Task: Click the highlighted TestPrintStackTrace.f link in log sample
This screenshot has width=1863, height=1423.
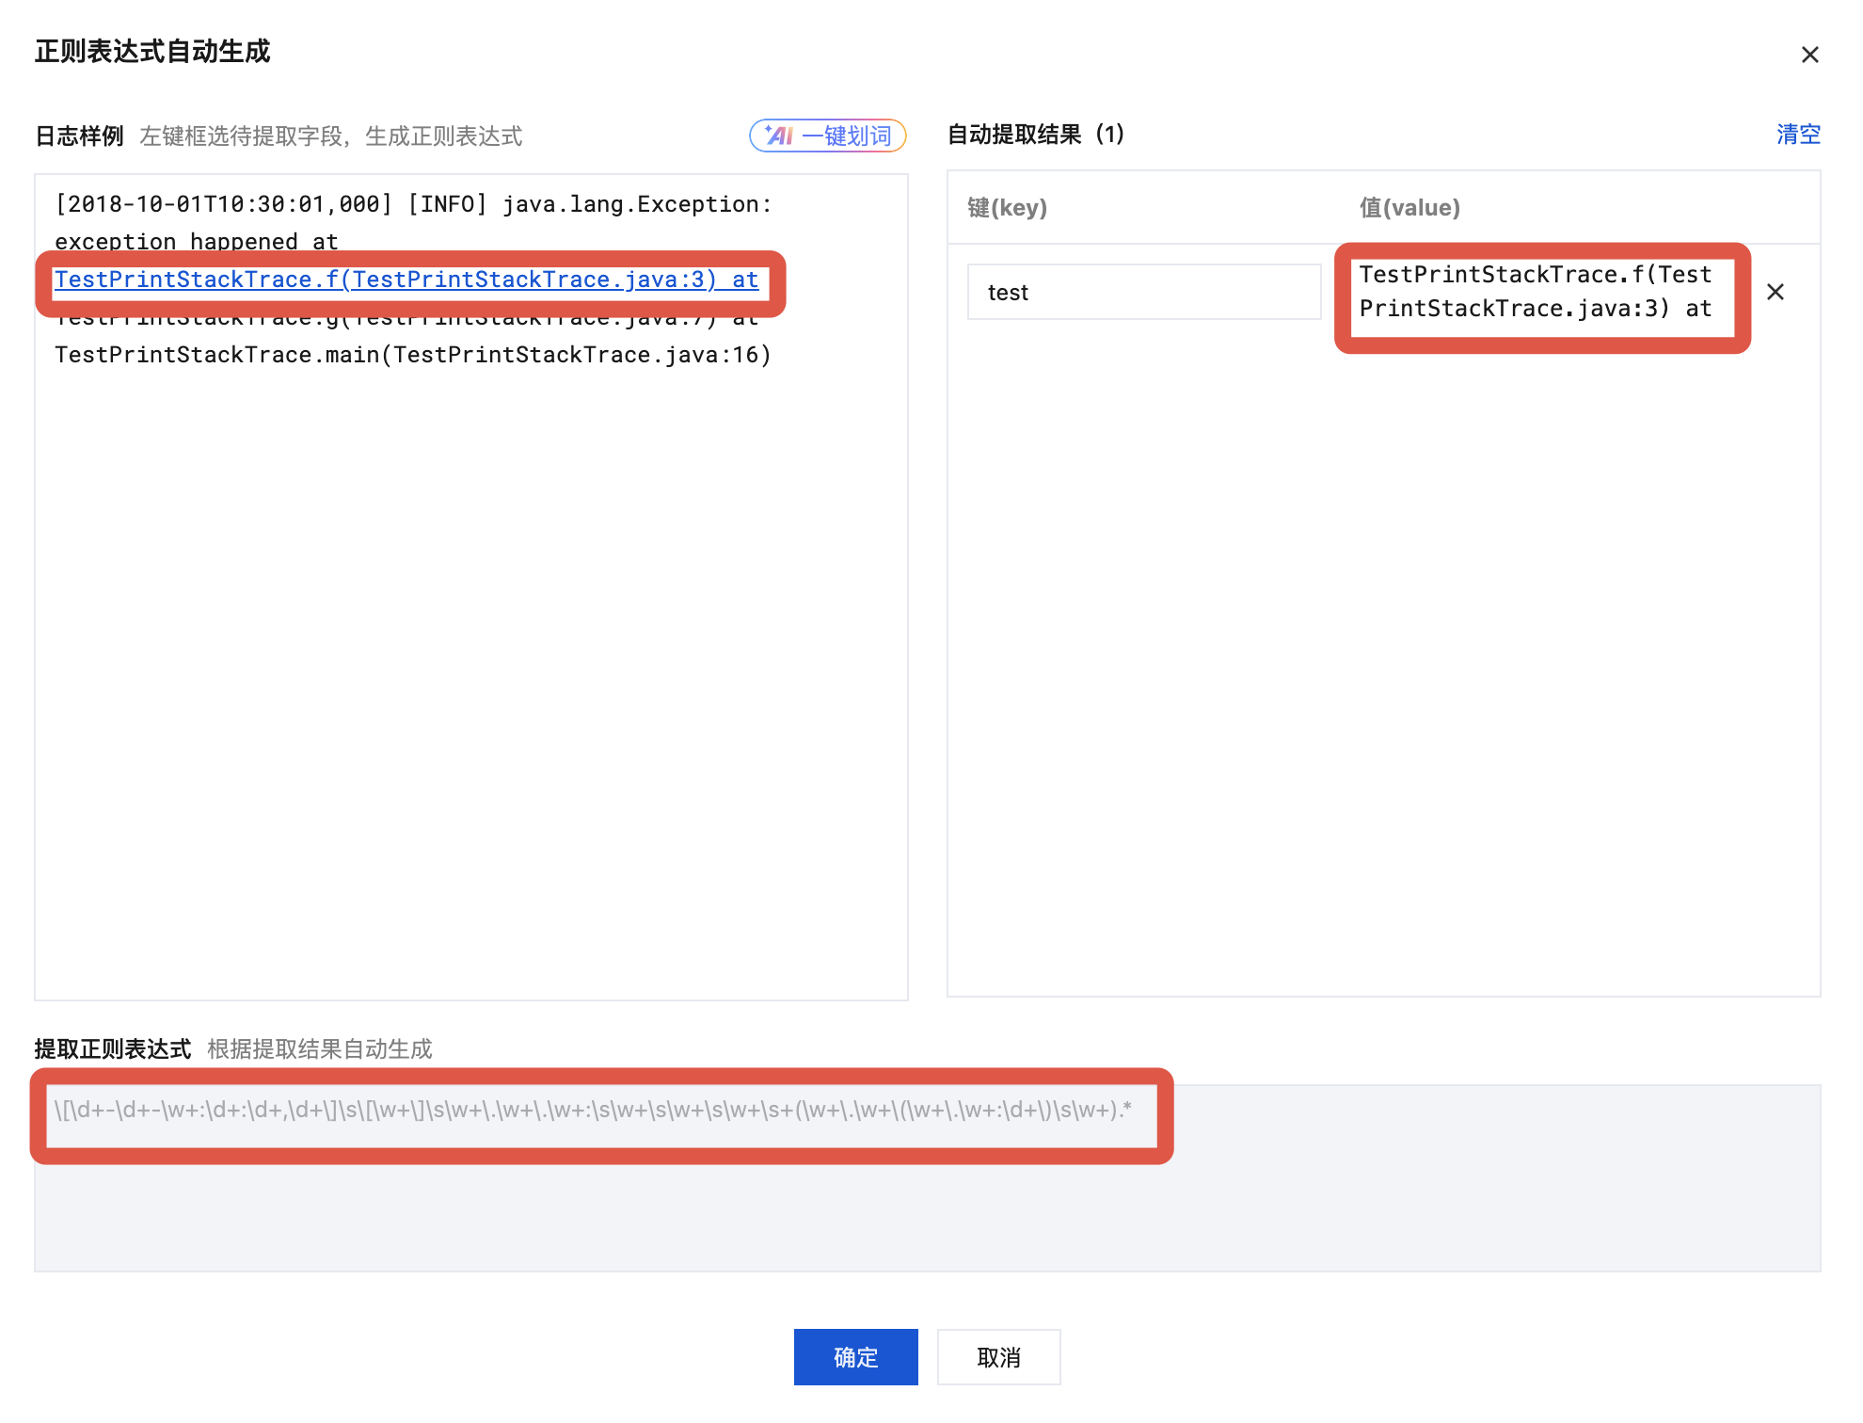Action: coord(406,280)
